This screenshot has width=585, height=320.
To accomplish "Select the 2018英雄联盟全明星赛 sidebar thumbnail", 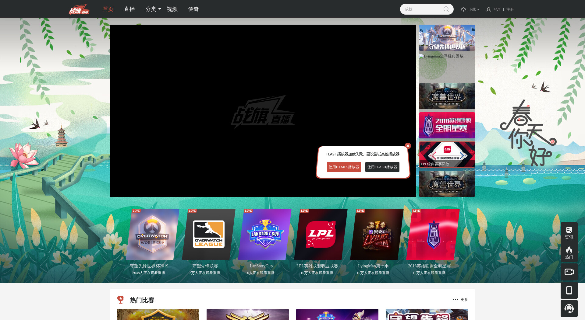I will (x=447, y=125).
